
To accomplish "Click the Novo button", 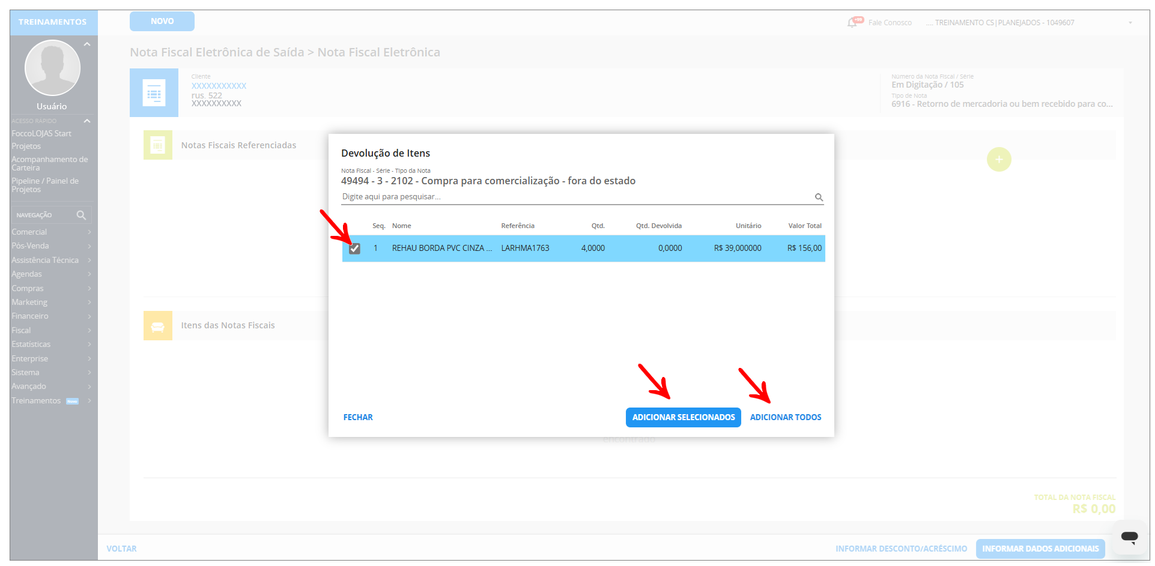I will [162, 21].
